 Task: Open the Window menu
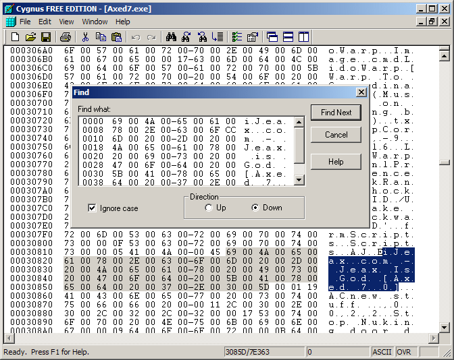(x=95, y=22)
